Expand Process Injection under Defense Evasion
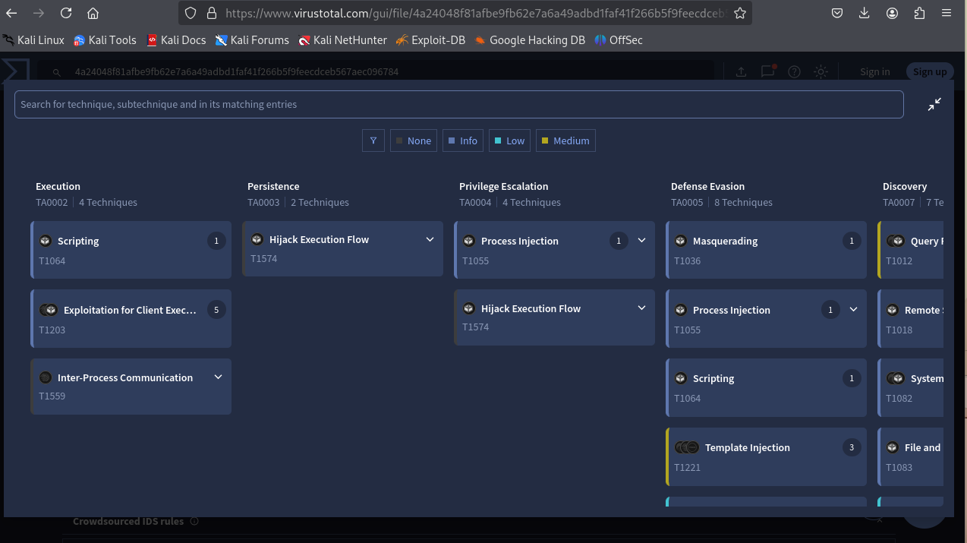The image size is (967, 543). tap(853, 310)
